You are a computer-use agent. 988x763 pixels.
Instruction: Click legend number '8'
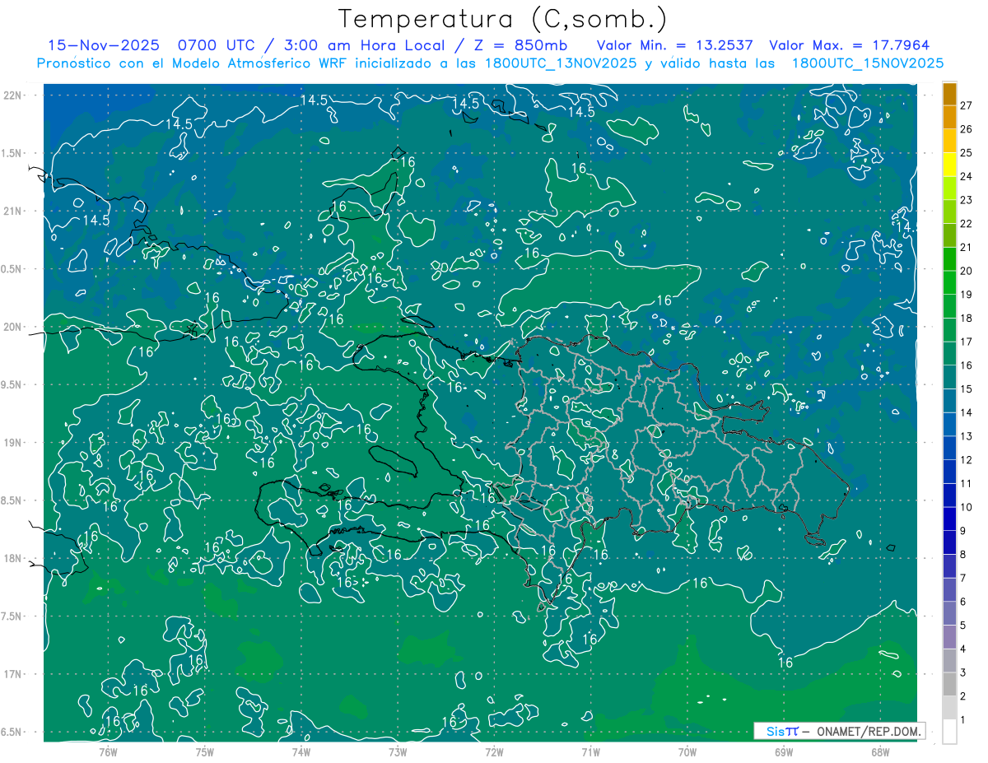pyautogui.click(x=963, y=554)
